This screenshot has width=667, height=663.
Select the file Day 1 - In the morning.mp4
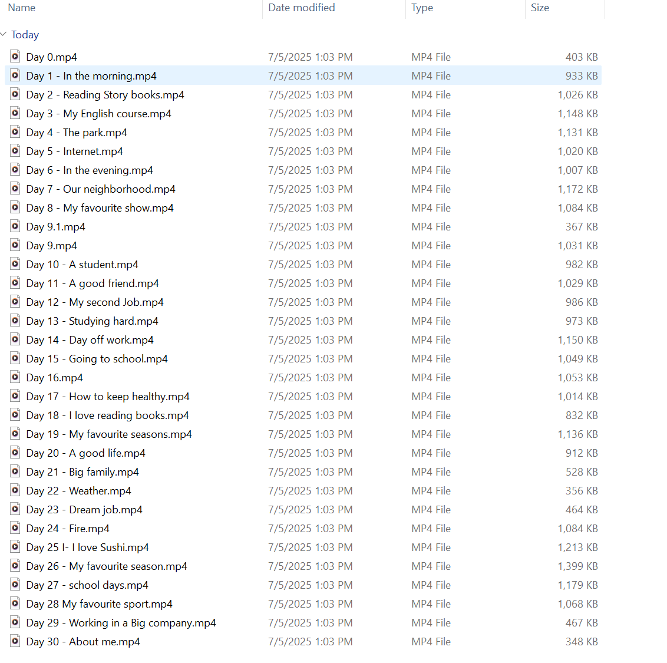(91, 76)
